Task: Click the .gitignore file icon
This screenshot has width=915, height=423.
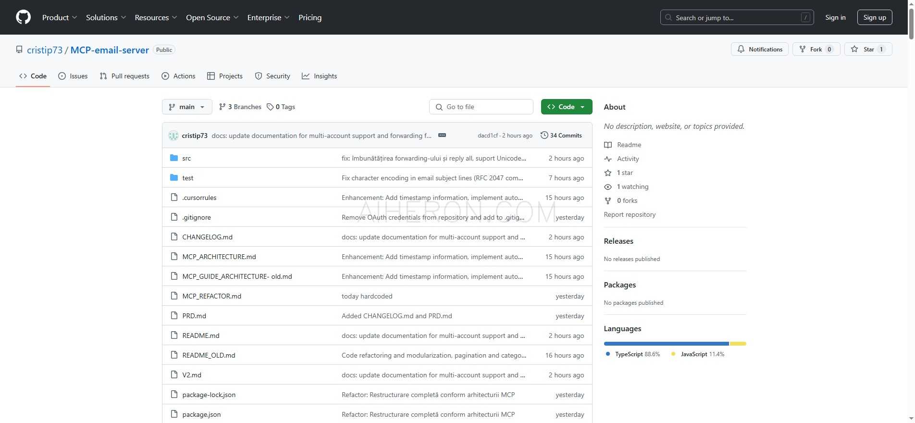Action: (174, 217)
